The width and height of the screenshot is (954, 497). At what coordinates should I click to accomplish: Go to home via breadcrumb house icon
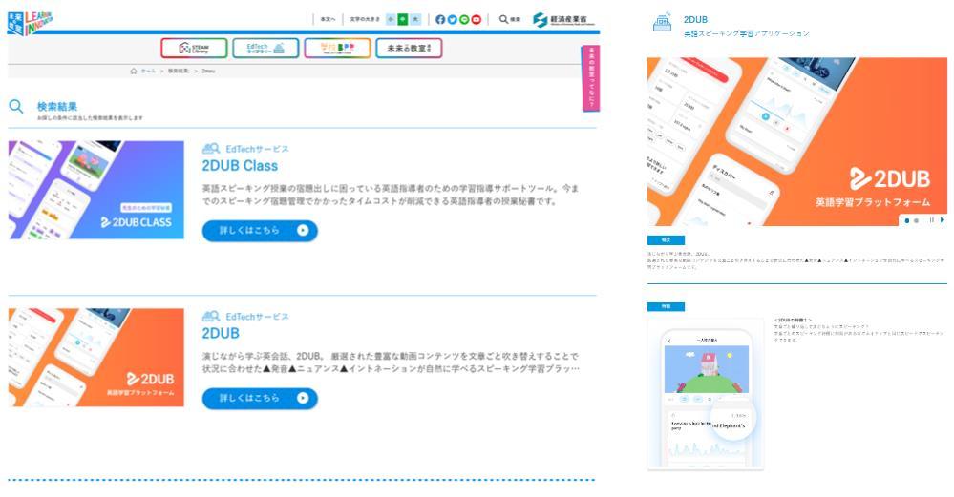point(134,72)
